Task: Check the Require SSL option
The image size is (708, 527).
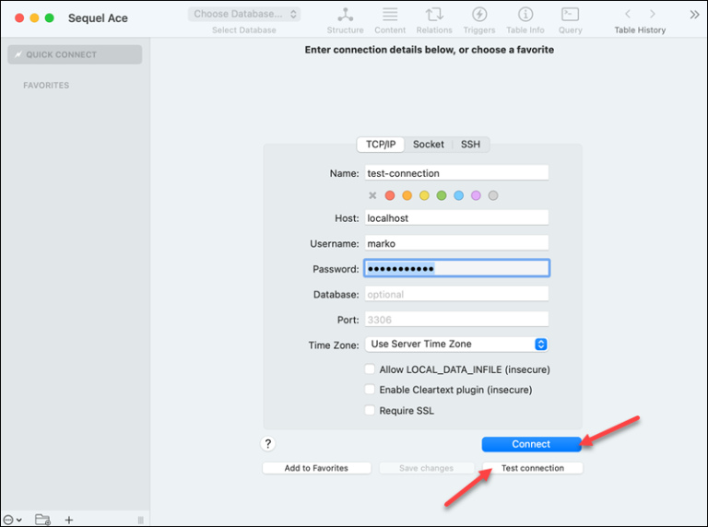Action: click(x=370, y=411)
